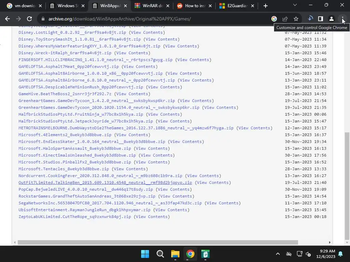
Task: View Contents of Nordcurrent.CookingFever zip
Action: click(x=203, y=176)
